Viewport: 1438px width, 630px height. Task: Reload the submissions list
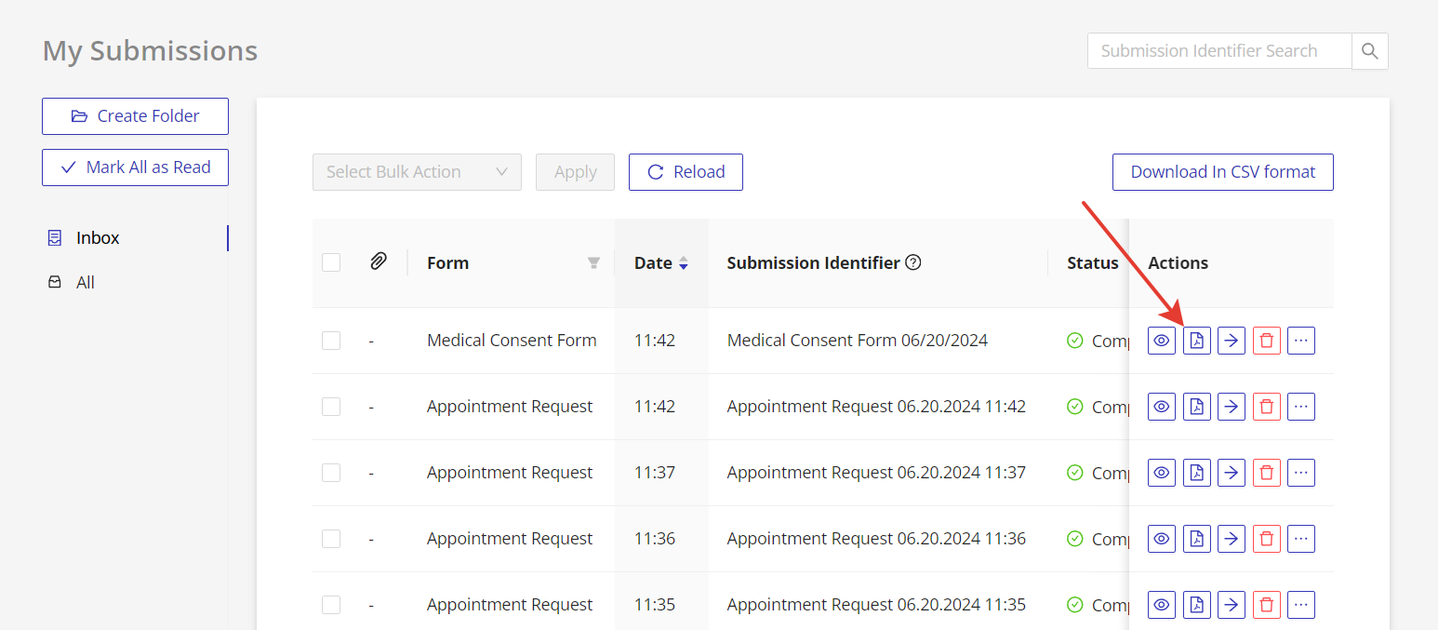[x=686, y=172]
